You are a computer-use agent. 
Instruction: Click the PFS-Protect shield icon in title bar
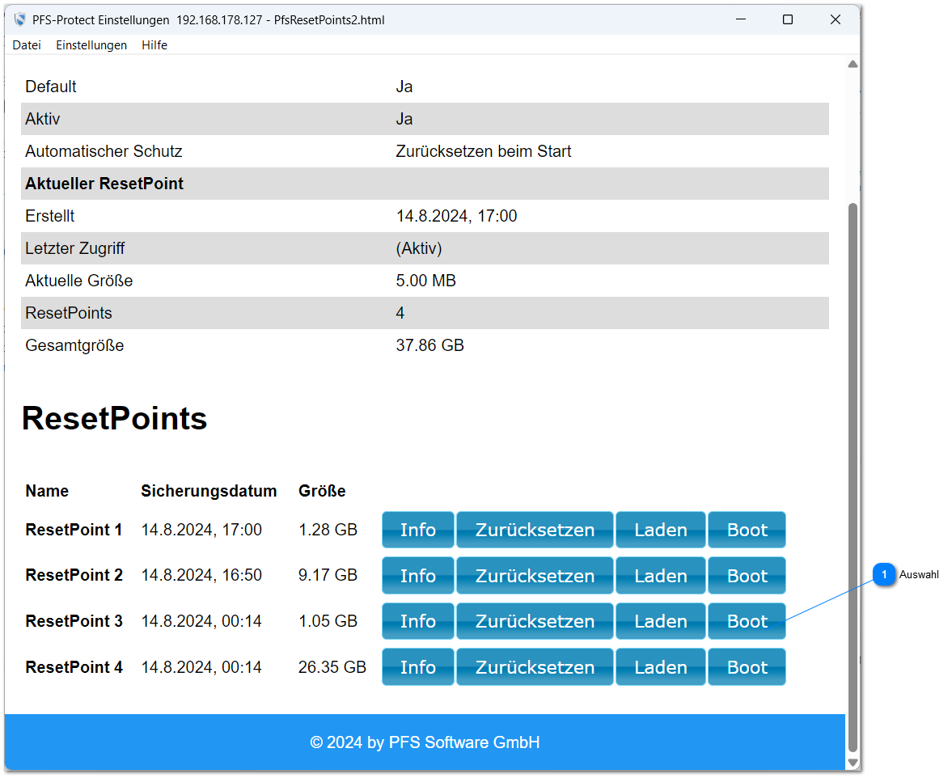coord(19,19)
